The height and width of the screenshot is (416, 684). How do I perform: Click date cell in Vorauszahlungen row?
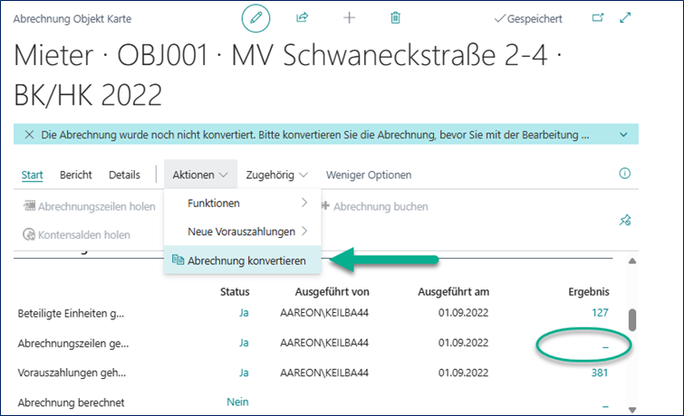[x=463, y=373]
